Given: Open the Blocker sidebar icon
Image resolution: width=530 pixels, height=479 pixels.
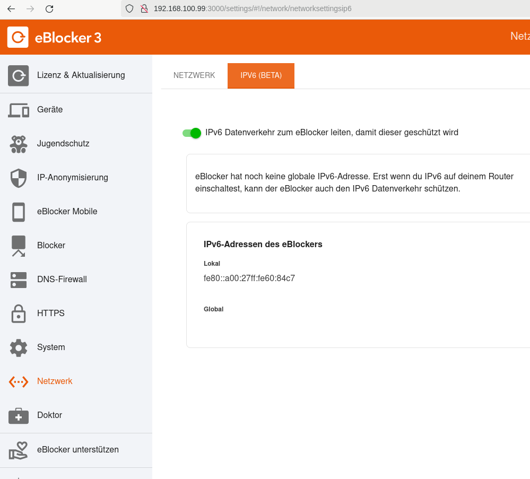Looking at the screenshot, I should [18, 246].
